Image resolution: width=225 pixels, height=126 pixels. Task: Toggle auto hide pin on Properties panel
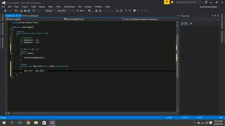click(215, 16)
